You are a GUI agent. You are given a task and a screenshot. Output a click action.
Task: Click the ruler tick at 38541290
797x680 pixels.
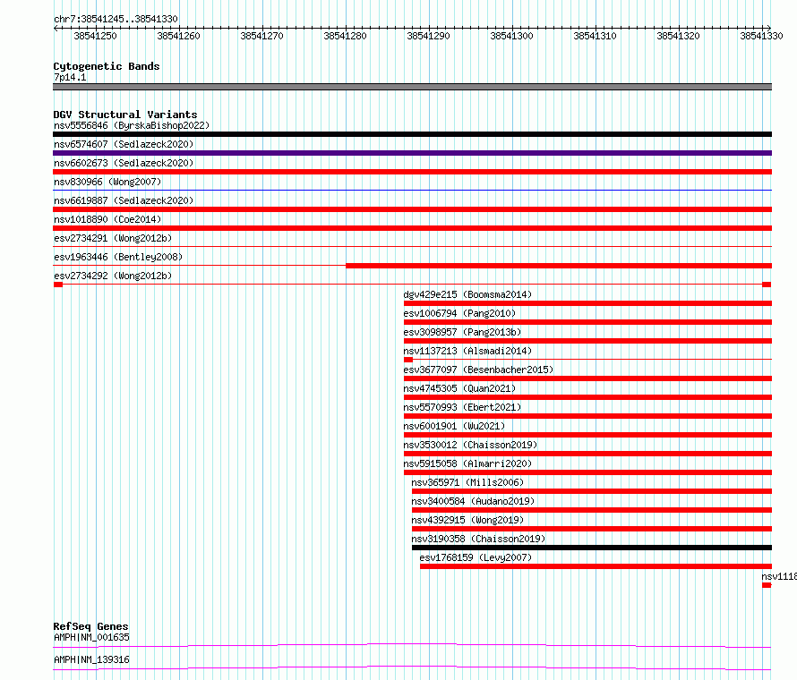pos(429,28)
